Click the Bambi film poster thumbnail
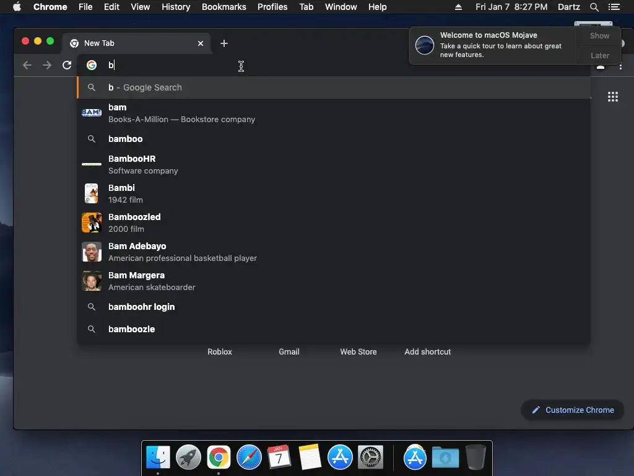This screenshot has width=634, height=476. coord(92,193)
